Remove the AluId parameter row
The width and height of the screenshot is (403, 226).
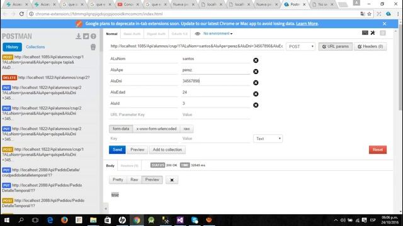click(256, 105)
